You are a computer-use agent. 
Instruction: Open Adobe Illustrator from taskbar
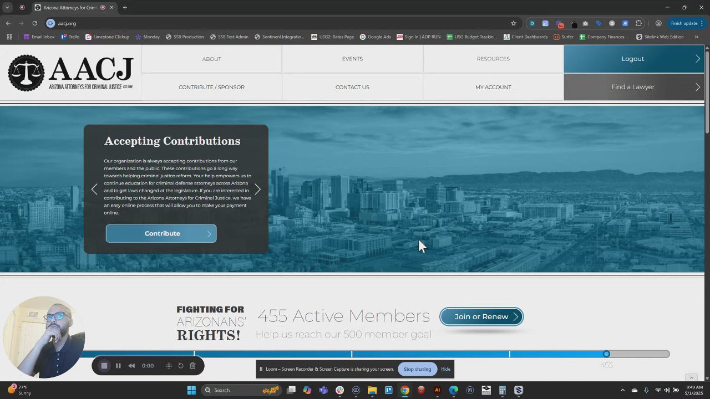(x=437, y=390)
